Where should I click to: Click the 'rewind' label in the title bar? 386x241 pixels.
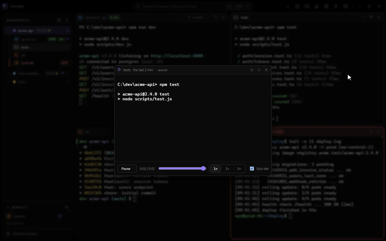point(162,70)
